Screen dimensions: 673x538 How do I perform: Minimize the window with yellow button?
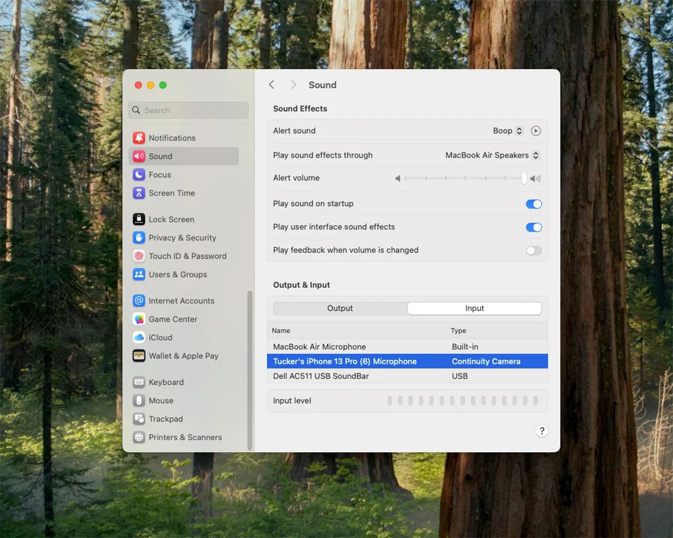click(x=150, y=85)
